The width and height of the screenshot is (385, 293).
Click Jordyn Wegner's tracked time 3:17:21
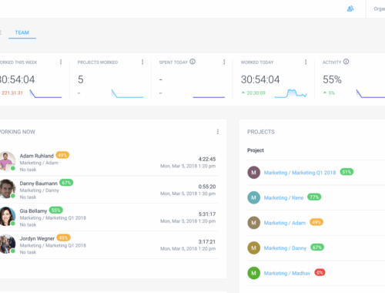(x=207, y=242)
